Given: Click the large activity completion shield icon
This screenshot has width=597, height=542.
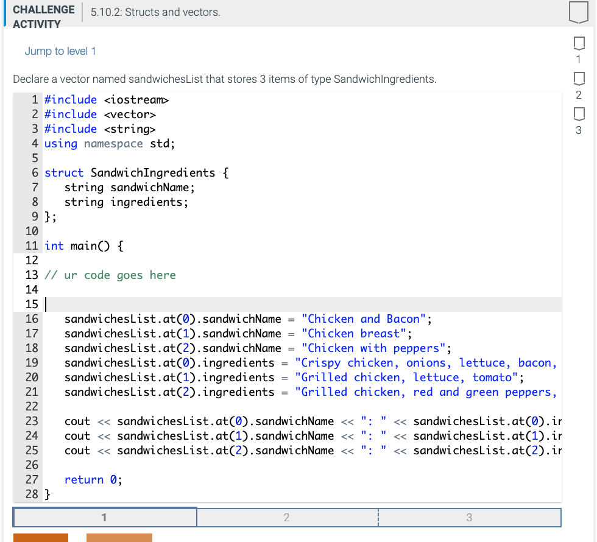Looking at the screenshot, I should tap(578, 12).
